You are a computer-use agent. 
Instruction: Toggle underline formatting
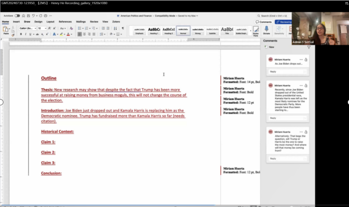pyautogui.click(x=30, y=34)
